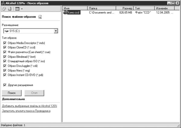Click the date cell 12.04.2005
This screenshot has width=181, height=128.
click(163, 12)
